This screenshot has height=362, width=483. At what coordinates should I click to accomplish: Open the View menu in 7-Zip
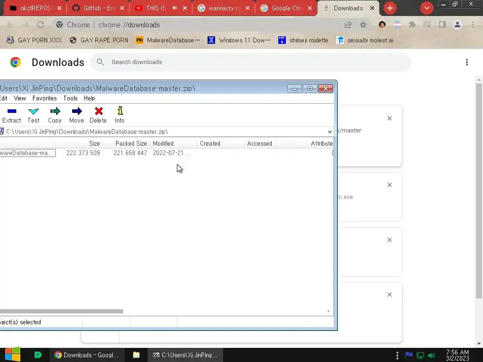(20, 98)
